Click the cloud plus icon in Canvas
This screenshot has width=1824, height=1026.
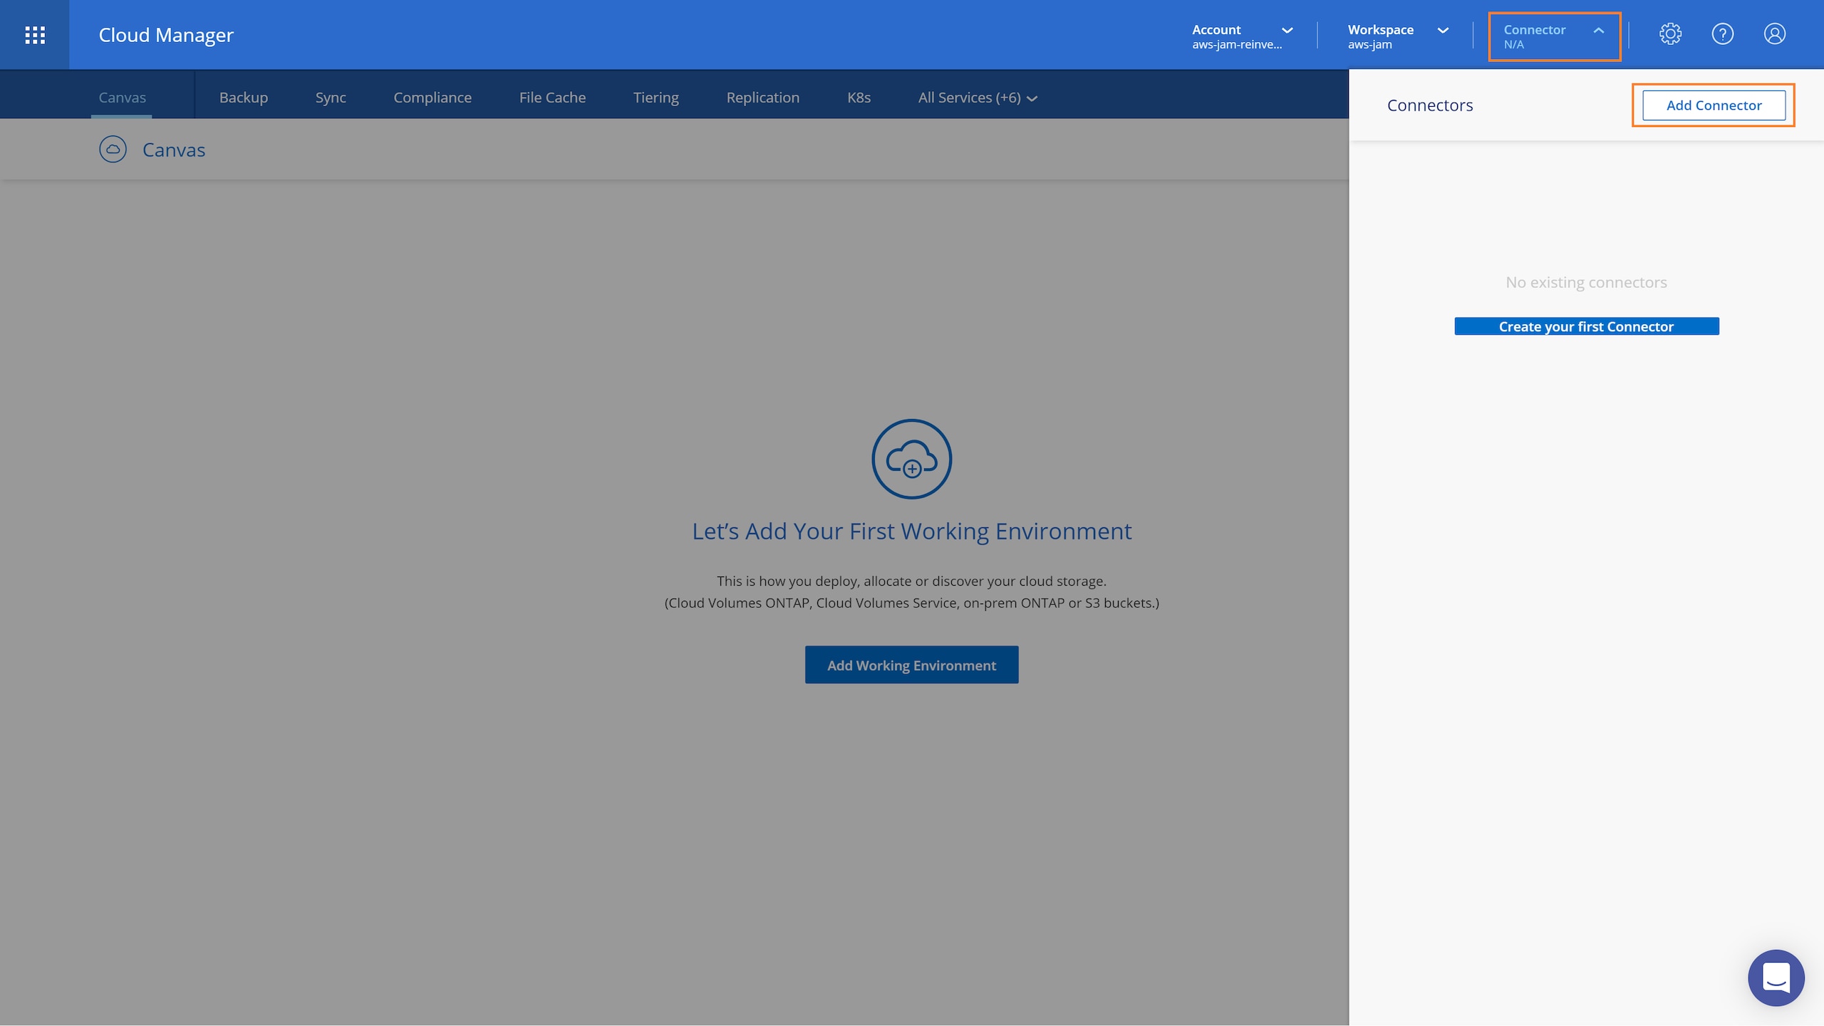click(911, 459)
